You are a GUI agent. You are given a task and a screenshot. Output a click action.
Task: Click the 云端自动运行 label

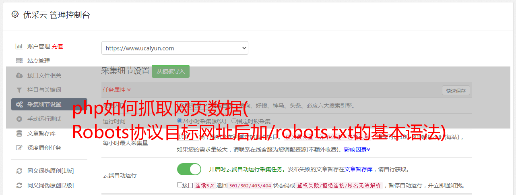point(120,176)
